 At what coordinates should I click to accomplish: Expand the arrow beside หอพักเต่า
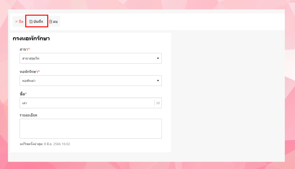(158, 81)
